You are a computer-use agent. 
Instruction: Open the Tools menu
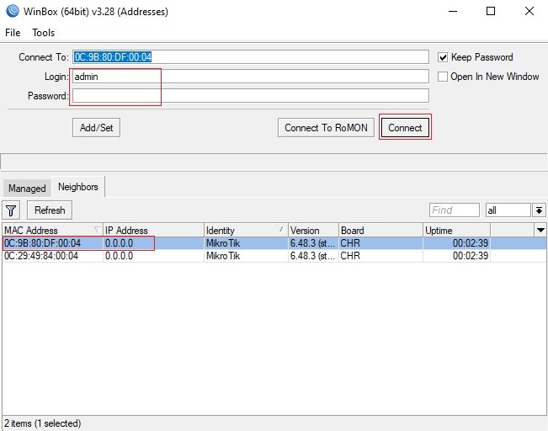coord(43,33)
